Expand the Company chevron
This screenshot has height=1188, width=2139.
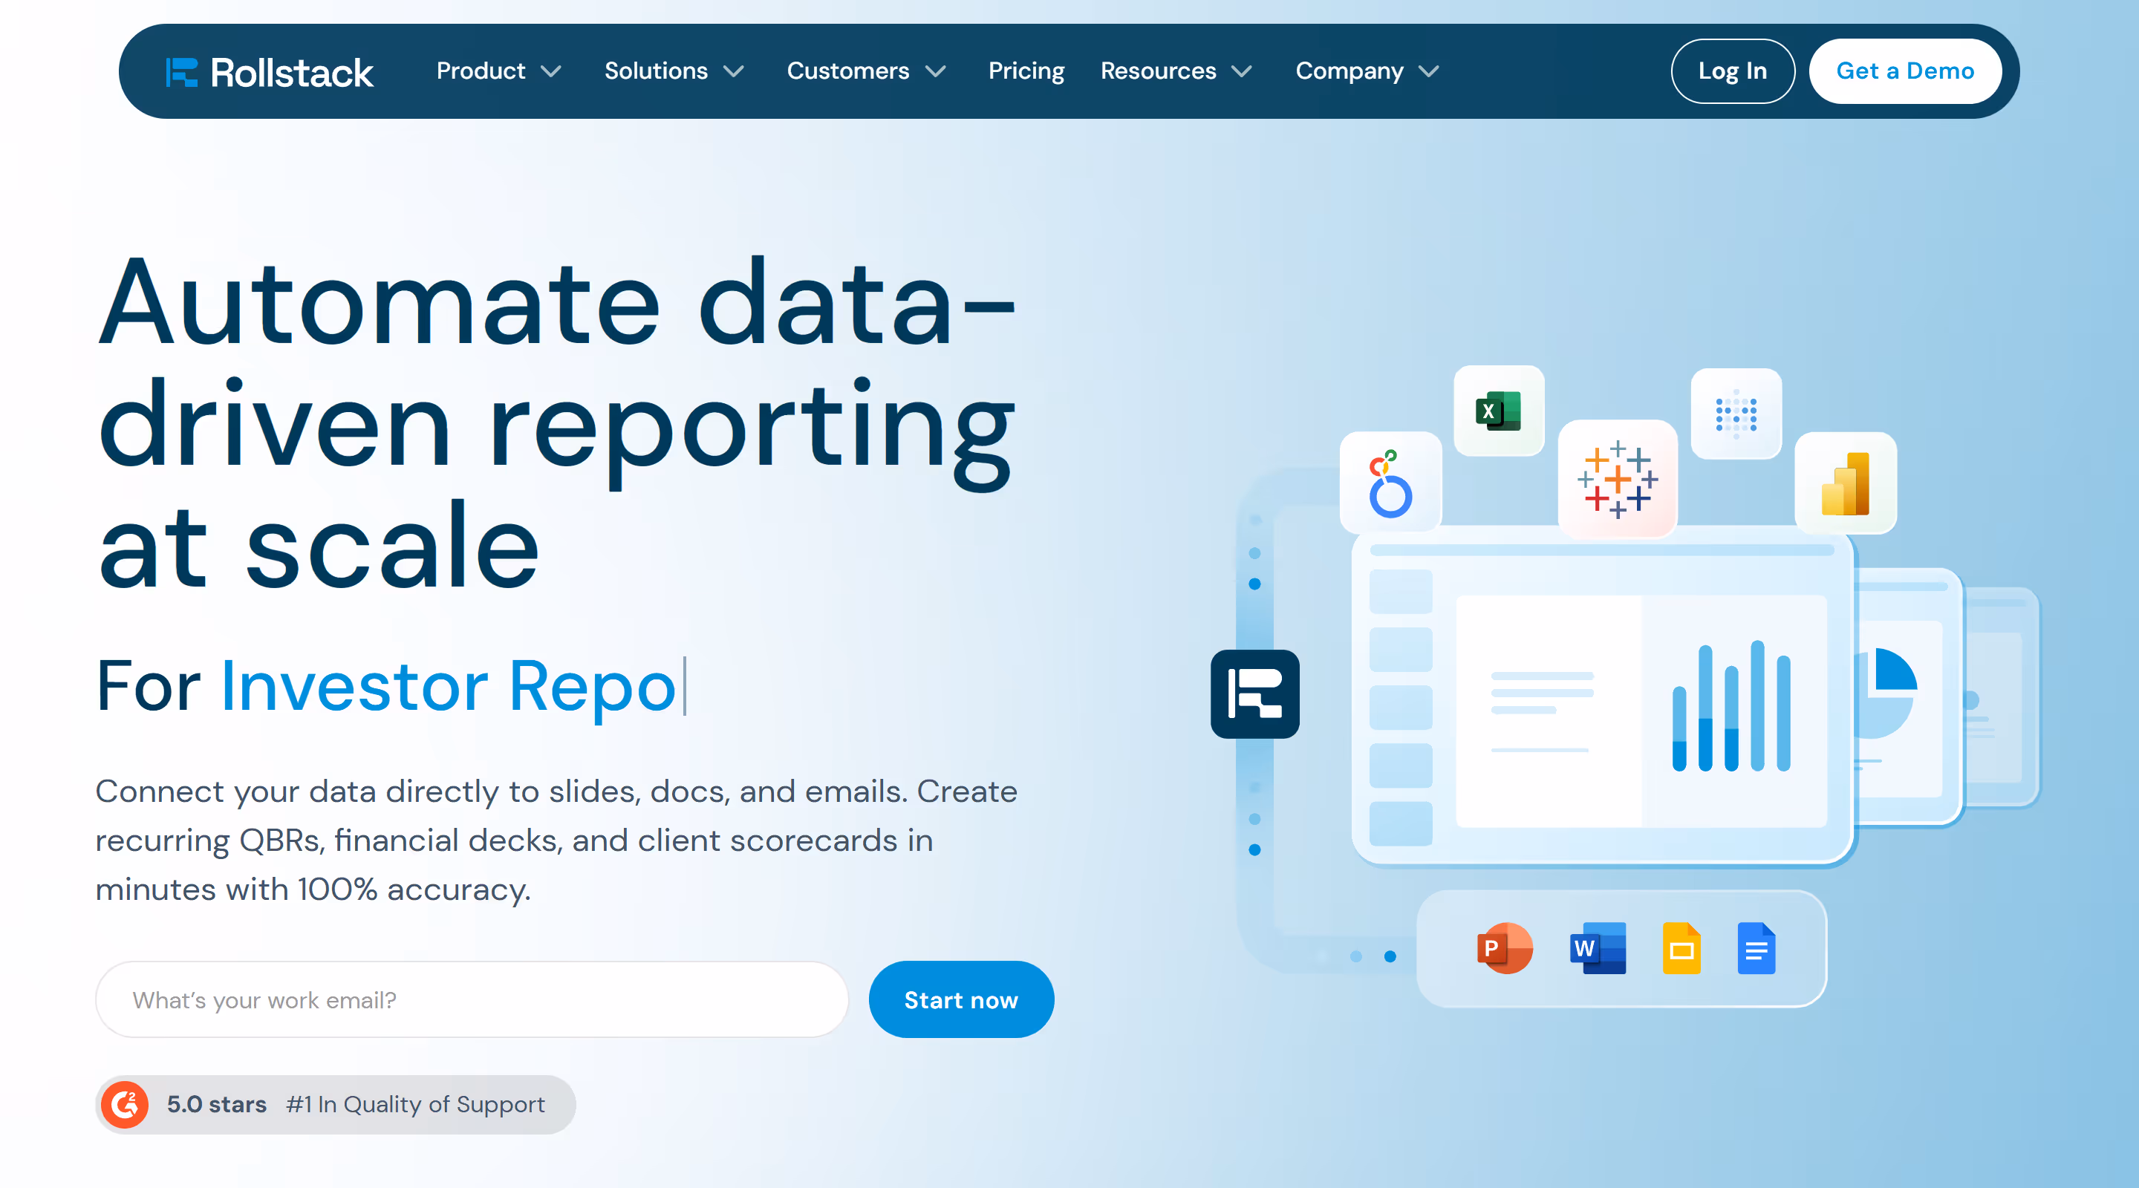[x=1428, y=71]
